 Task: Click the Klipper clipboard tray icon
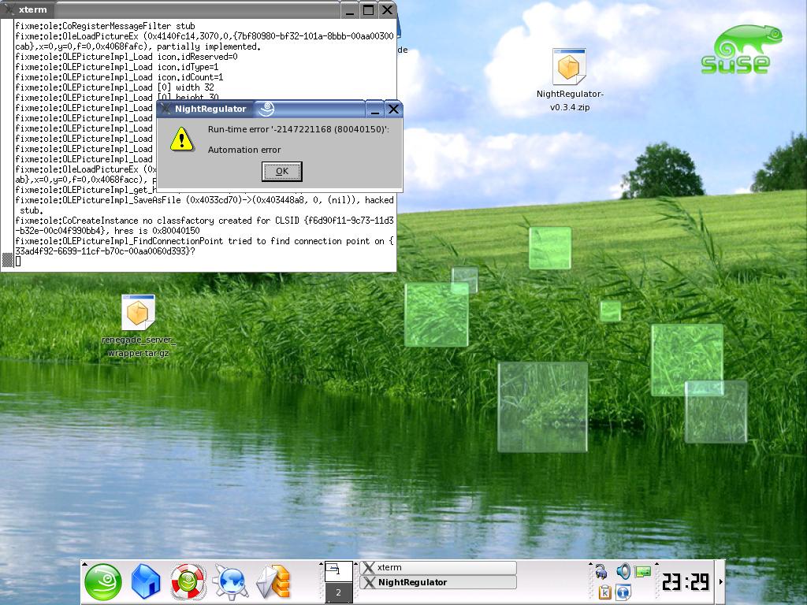pyautogui.click(x=604, y=592)
